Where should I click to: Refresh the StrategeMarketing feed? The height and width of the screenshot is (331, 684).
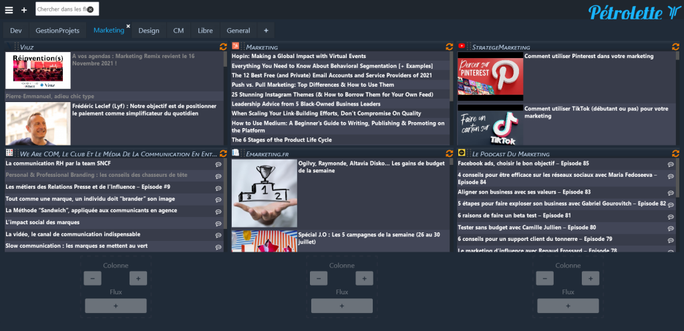point(675,47)
